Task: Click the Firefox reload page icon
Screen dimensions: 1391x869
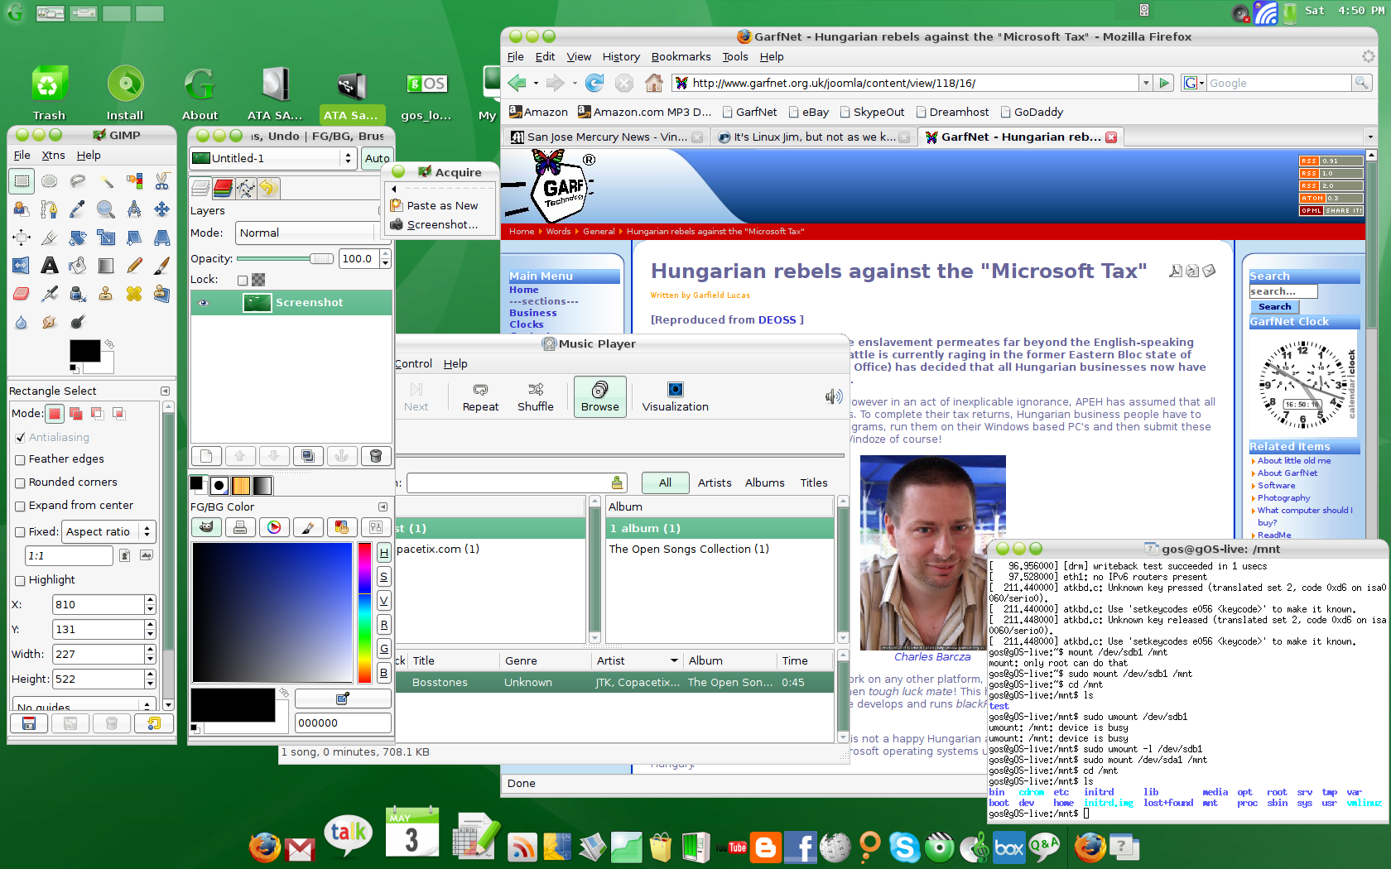Action: (594, 83)
